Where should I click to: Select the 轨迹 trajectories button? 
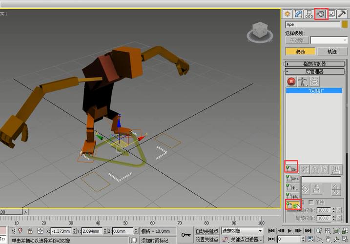pos(332,52)
